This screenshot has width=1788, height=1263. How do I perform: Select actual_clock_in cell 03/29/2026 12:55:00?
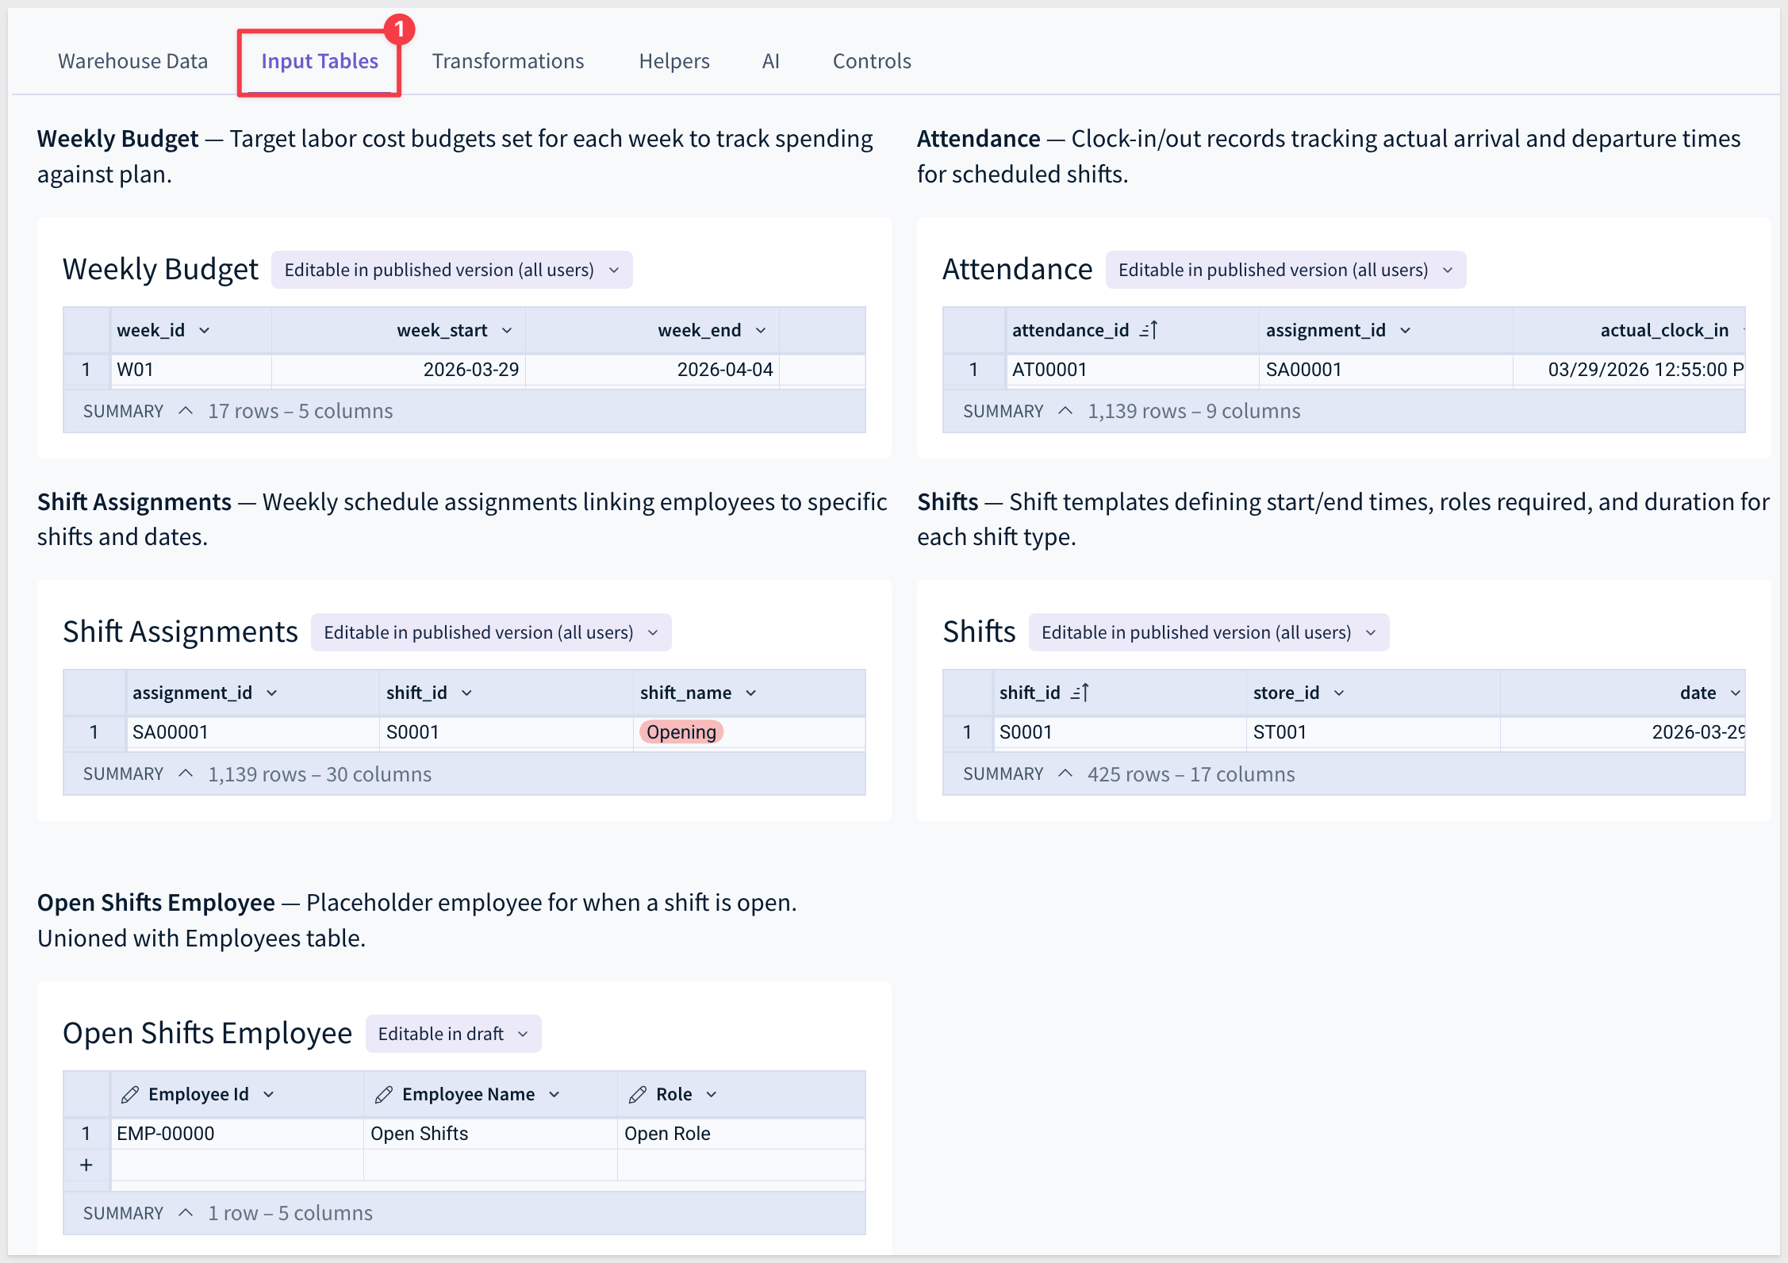(x=1629, y=370)
